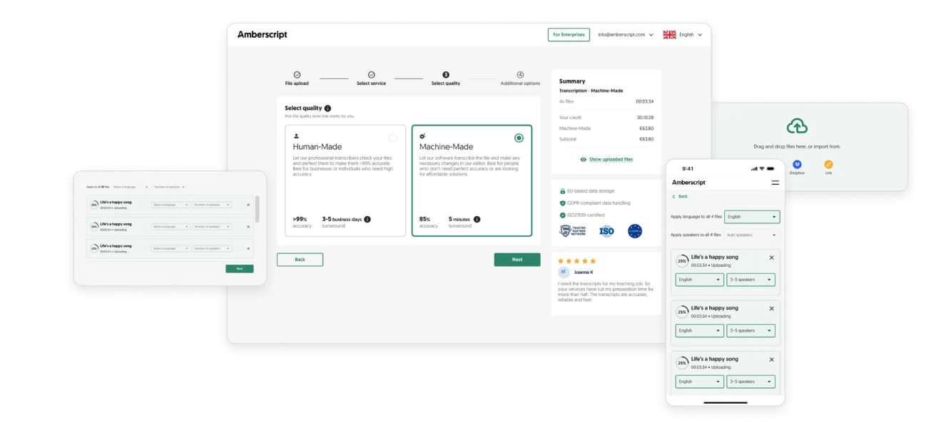Click 25% progress circle on phone's first card

682,261
